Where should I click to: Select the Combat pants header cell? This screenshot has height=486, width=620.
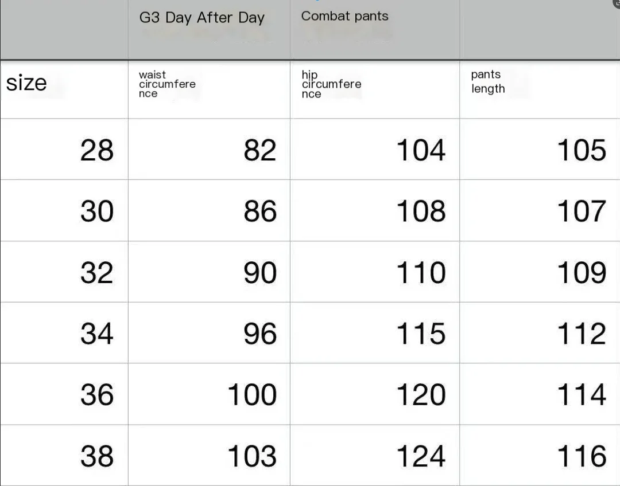(375, 30)
